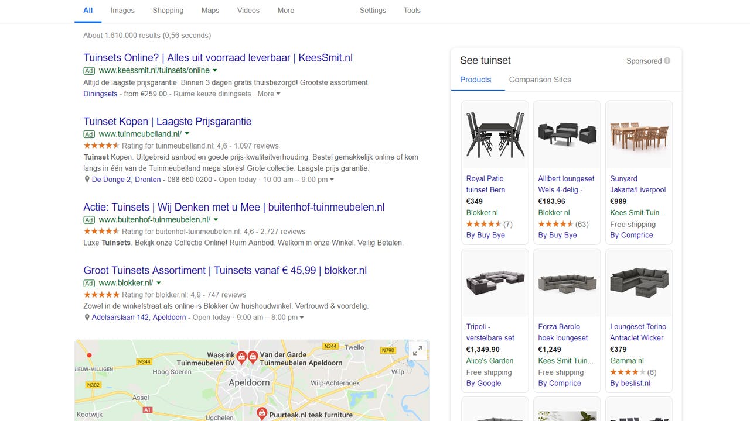Open the Allibert loungeset Wels product image
Image resolution: width=750 pixels, height=421 pixels.
(x=567, y=134)
